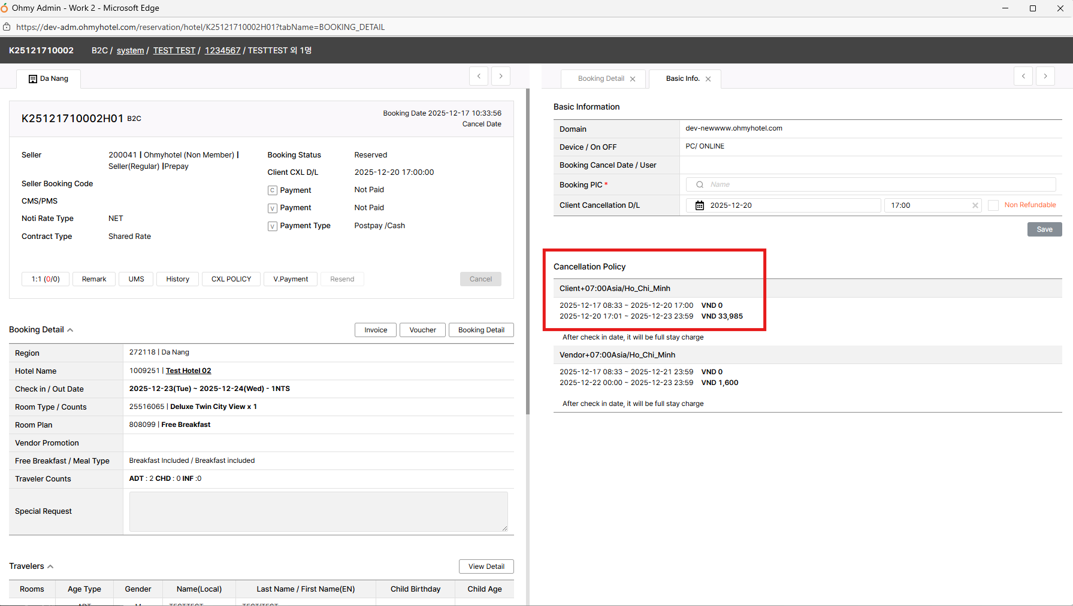Click the Special Request text area
Image resolution: width=1073 pixels, height=606 pixels.
(318, 511)
